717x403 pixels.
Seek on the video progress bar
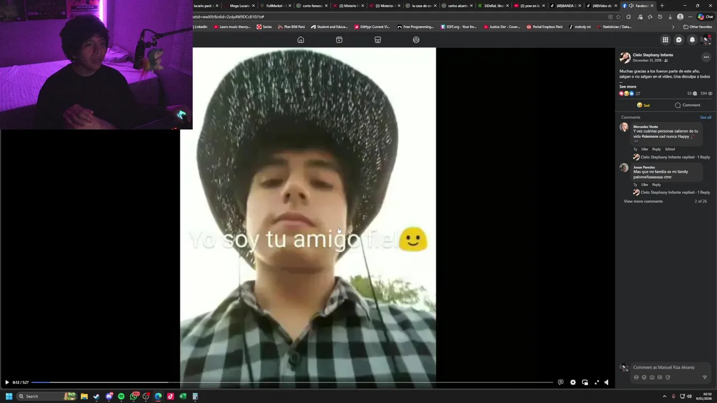[292, 382]
